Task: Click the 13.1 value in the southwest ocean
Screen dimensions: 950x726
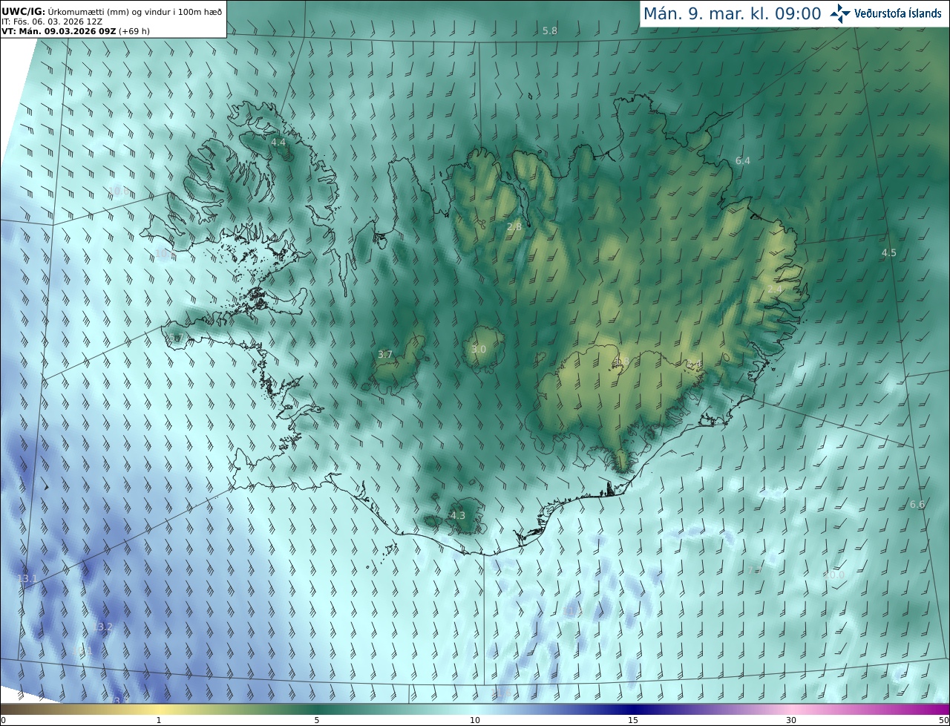Action: tap(27, 578)
